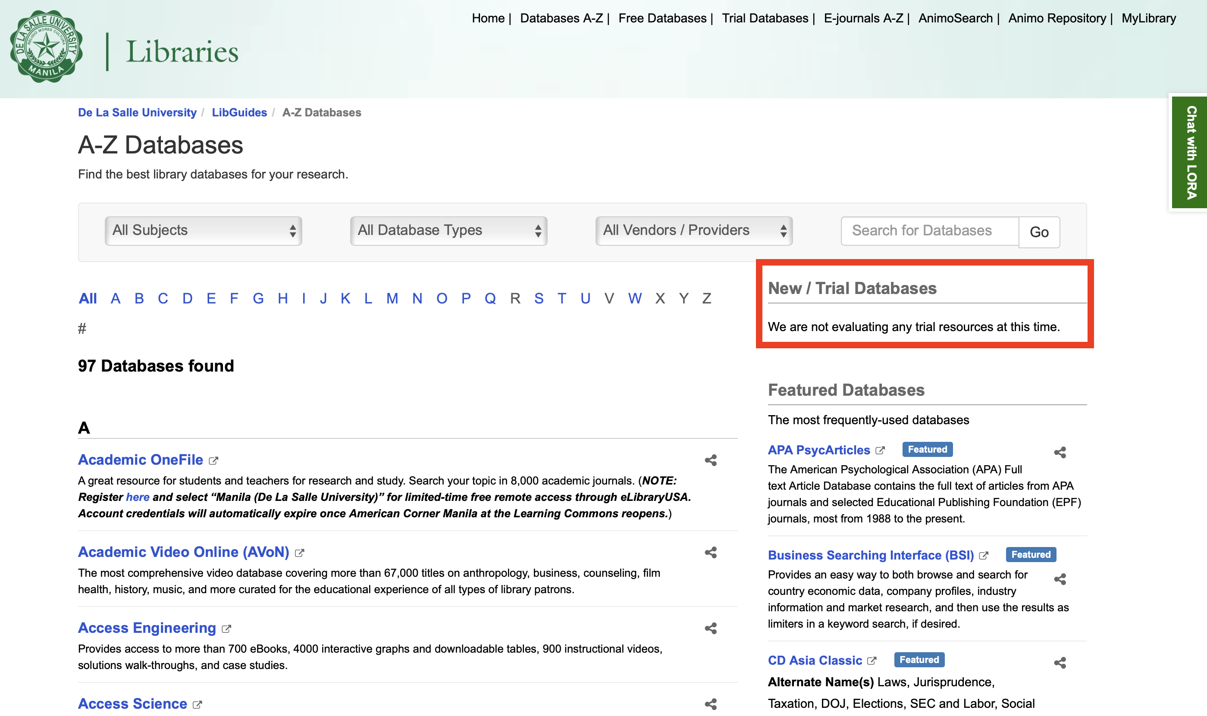Filter databases by letter E
This screenshot has width=1207, height=716.
tap(211, 299)
